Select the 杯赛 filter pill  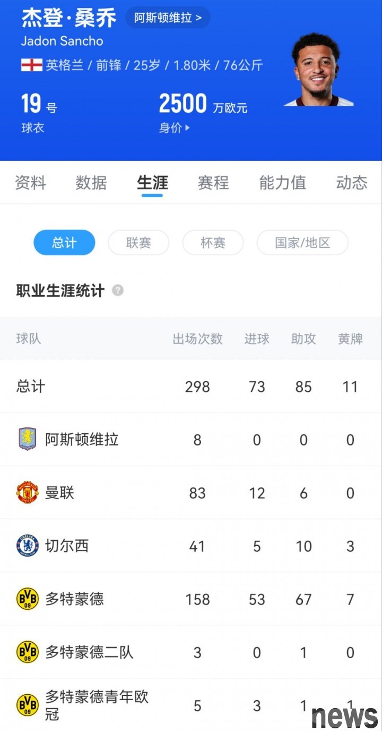point(213,243)
